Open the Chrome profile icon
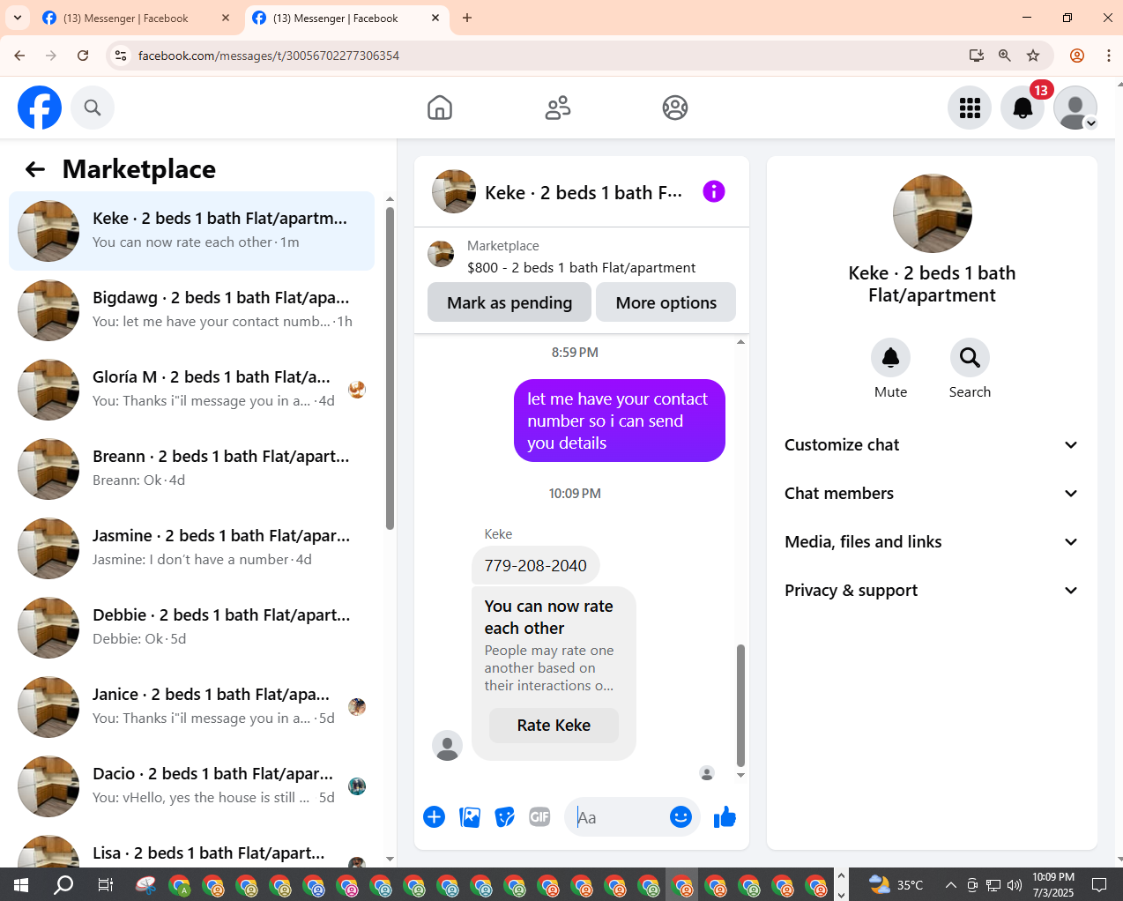The width and height of the screenshot is (1123, 901). tap(1076, 56)
